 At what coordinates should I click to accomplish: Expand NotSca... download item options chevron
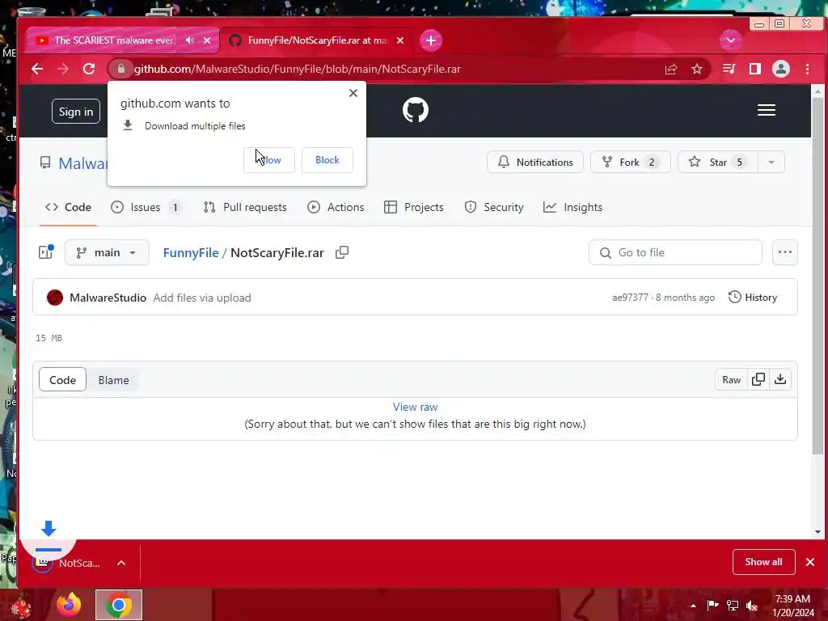121,563
